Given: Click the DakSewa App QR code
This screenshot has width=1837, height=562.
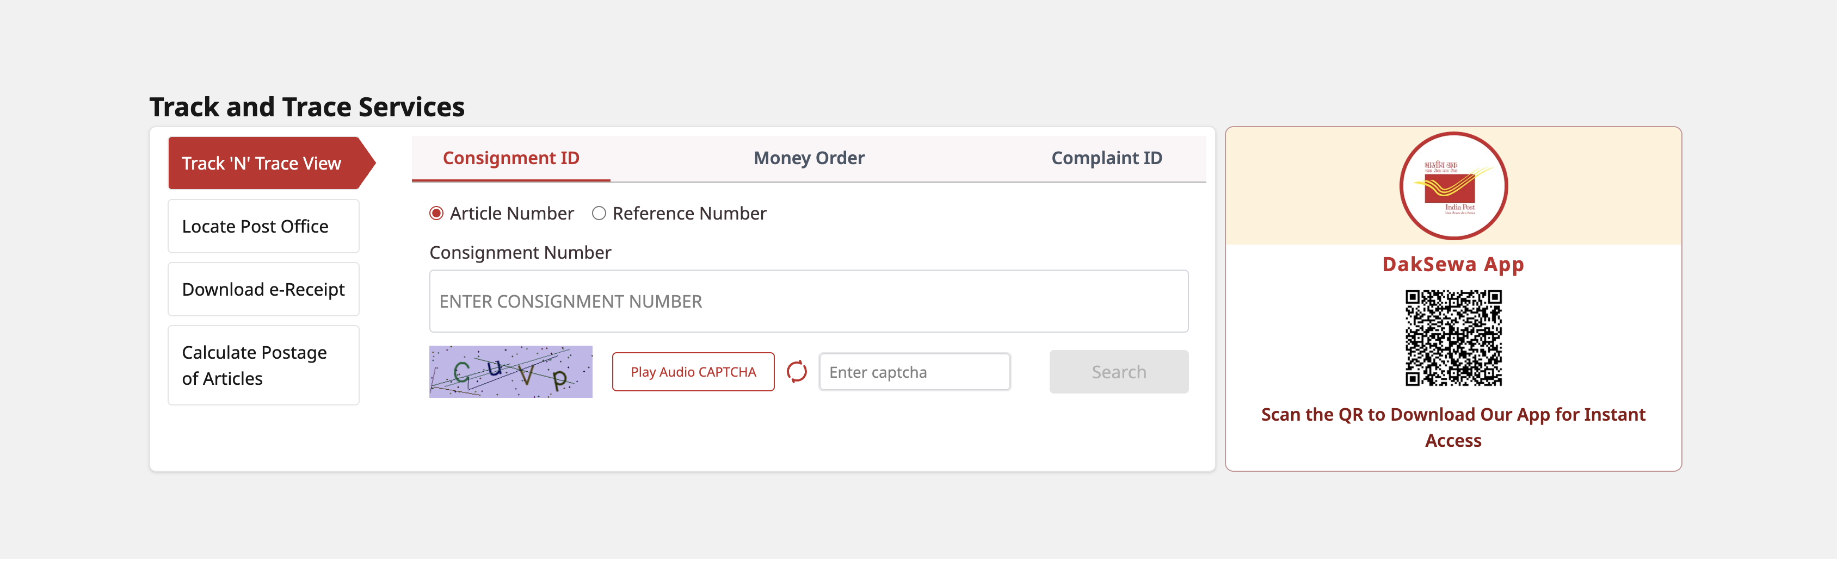Looking at the screenshot, I should (x=1453, y=338).
